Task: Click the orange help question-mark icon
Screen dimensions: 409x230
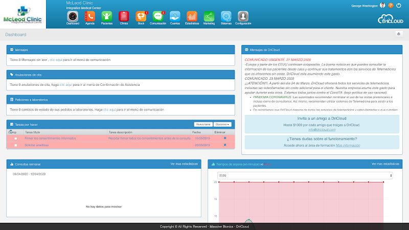Action: (x=391, y=6)
